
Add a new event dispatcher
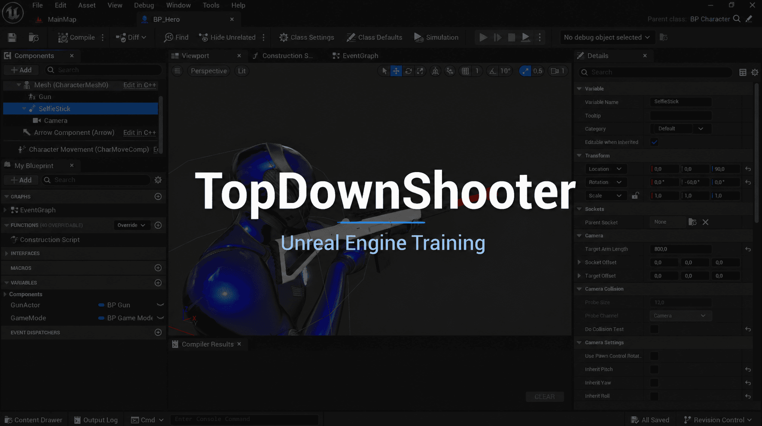click(158, 332)
